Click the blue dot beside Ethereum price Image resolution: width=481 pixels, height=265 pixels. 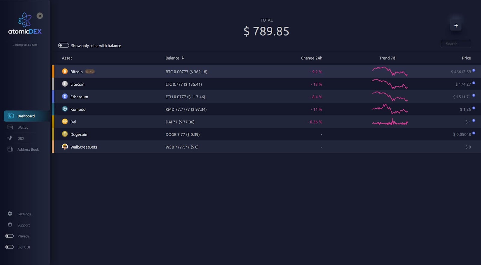pos(474,95)
